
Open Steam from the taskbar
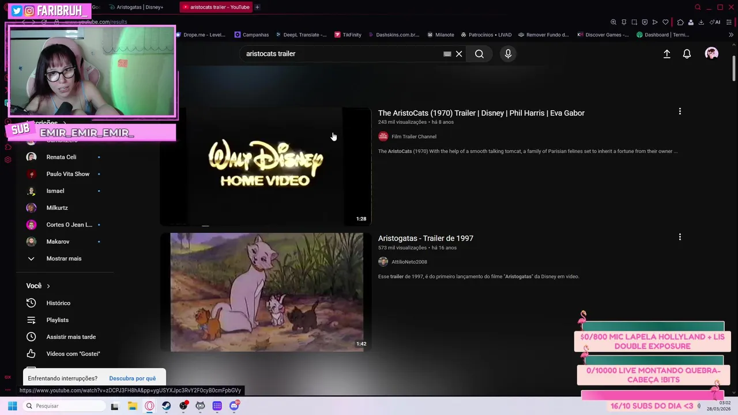point(166,406)
